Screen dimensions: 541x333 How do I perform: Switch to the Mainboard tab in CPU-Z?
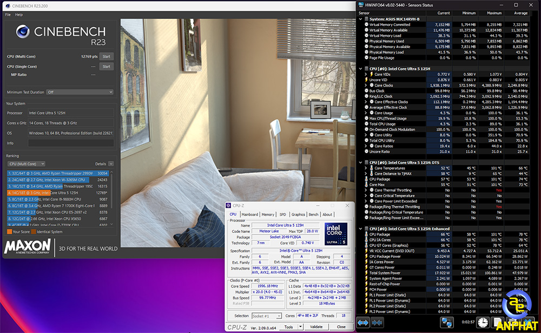coord(250,214)
